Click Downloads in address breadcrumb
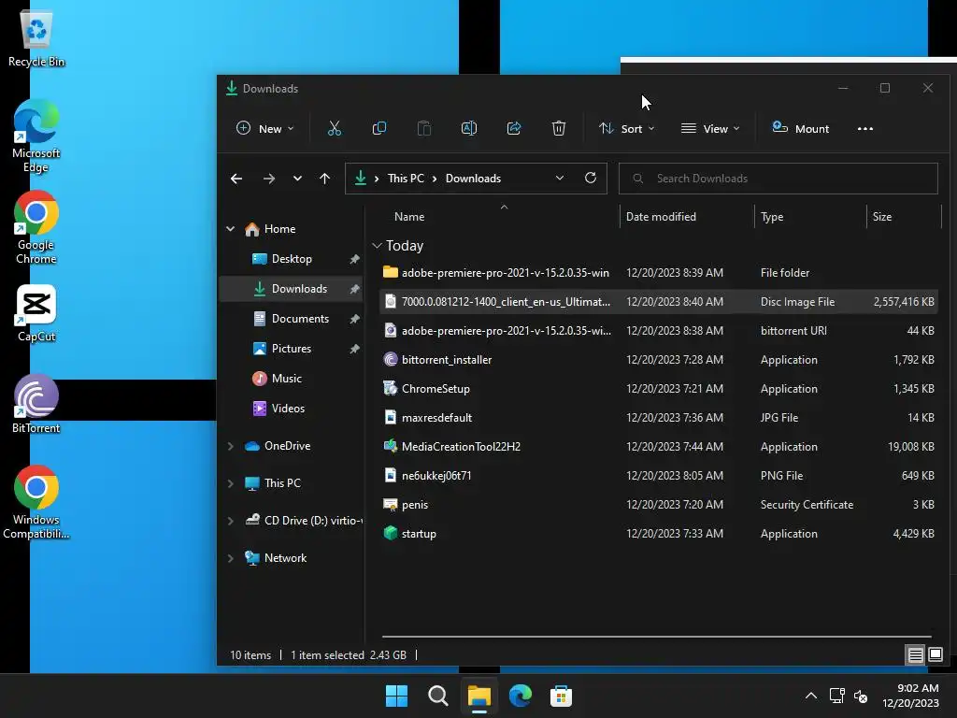The height and width of the screenshot is (718, 957). coord(473,179)
